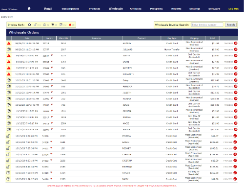Reset invoice sort with house icon
This screenshot has height=190, width=244.
point(29,24)
